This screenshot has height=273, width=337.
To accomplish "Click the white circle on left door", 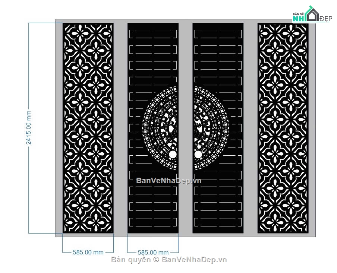I will (x=173, y=155).
